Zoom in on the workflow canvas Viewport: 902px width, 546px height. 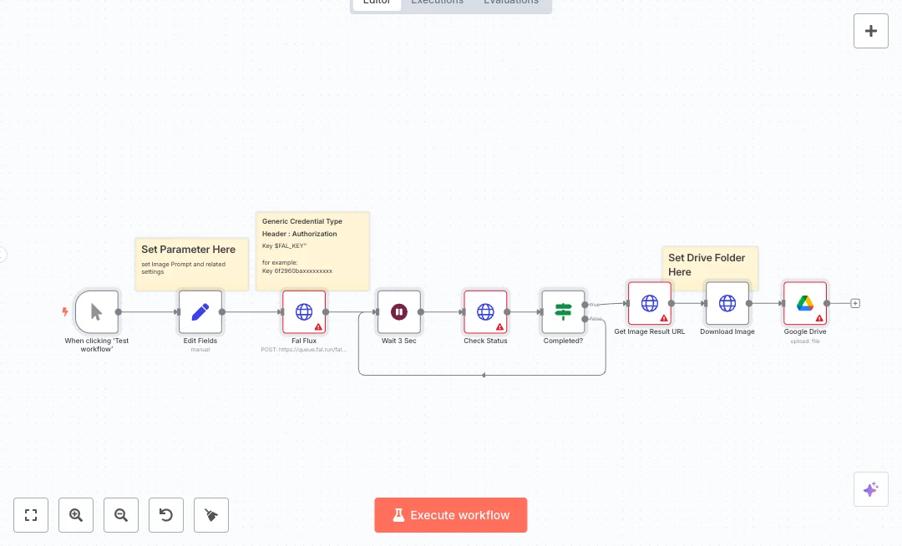pyautogui.click(x=76, y=515)
